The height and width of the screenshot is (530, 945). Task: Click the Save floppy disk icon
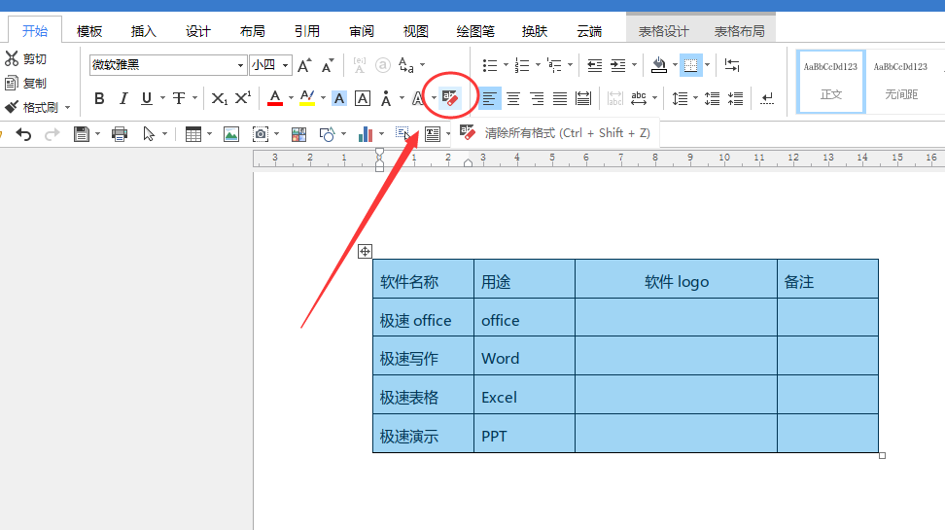(x=82, y=134)
